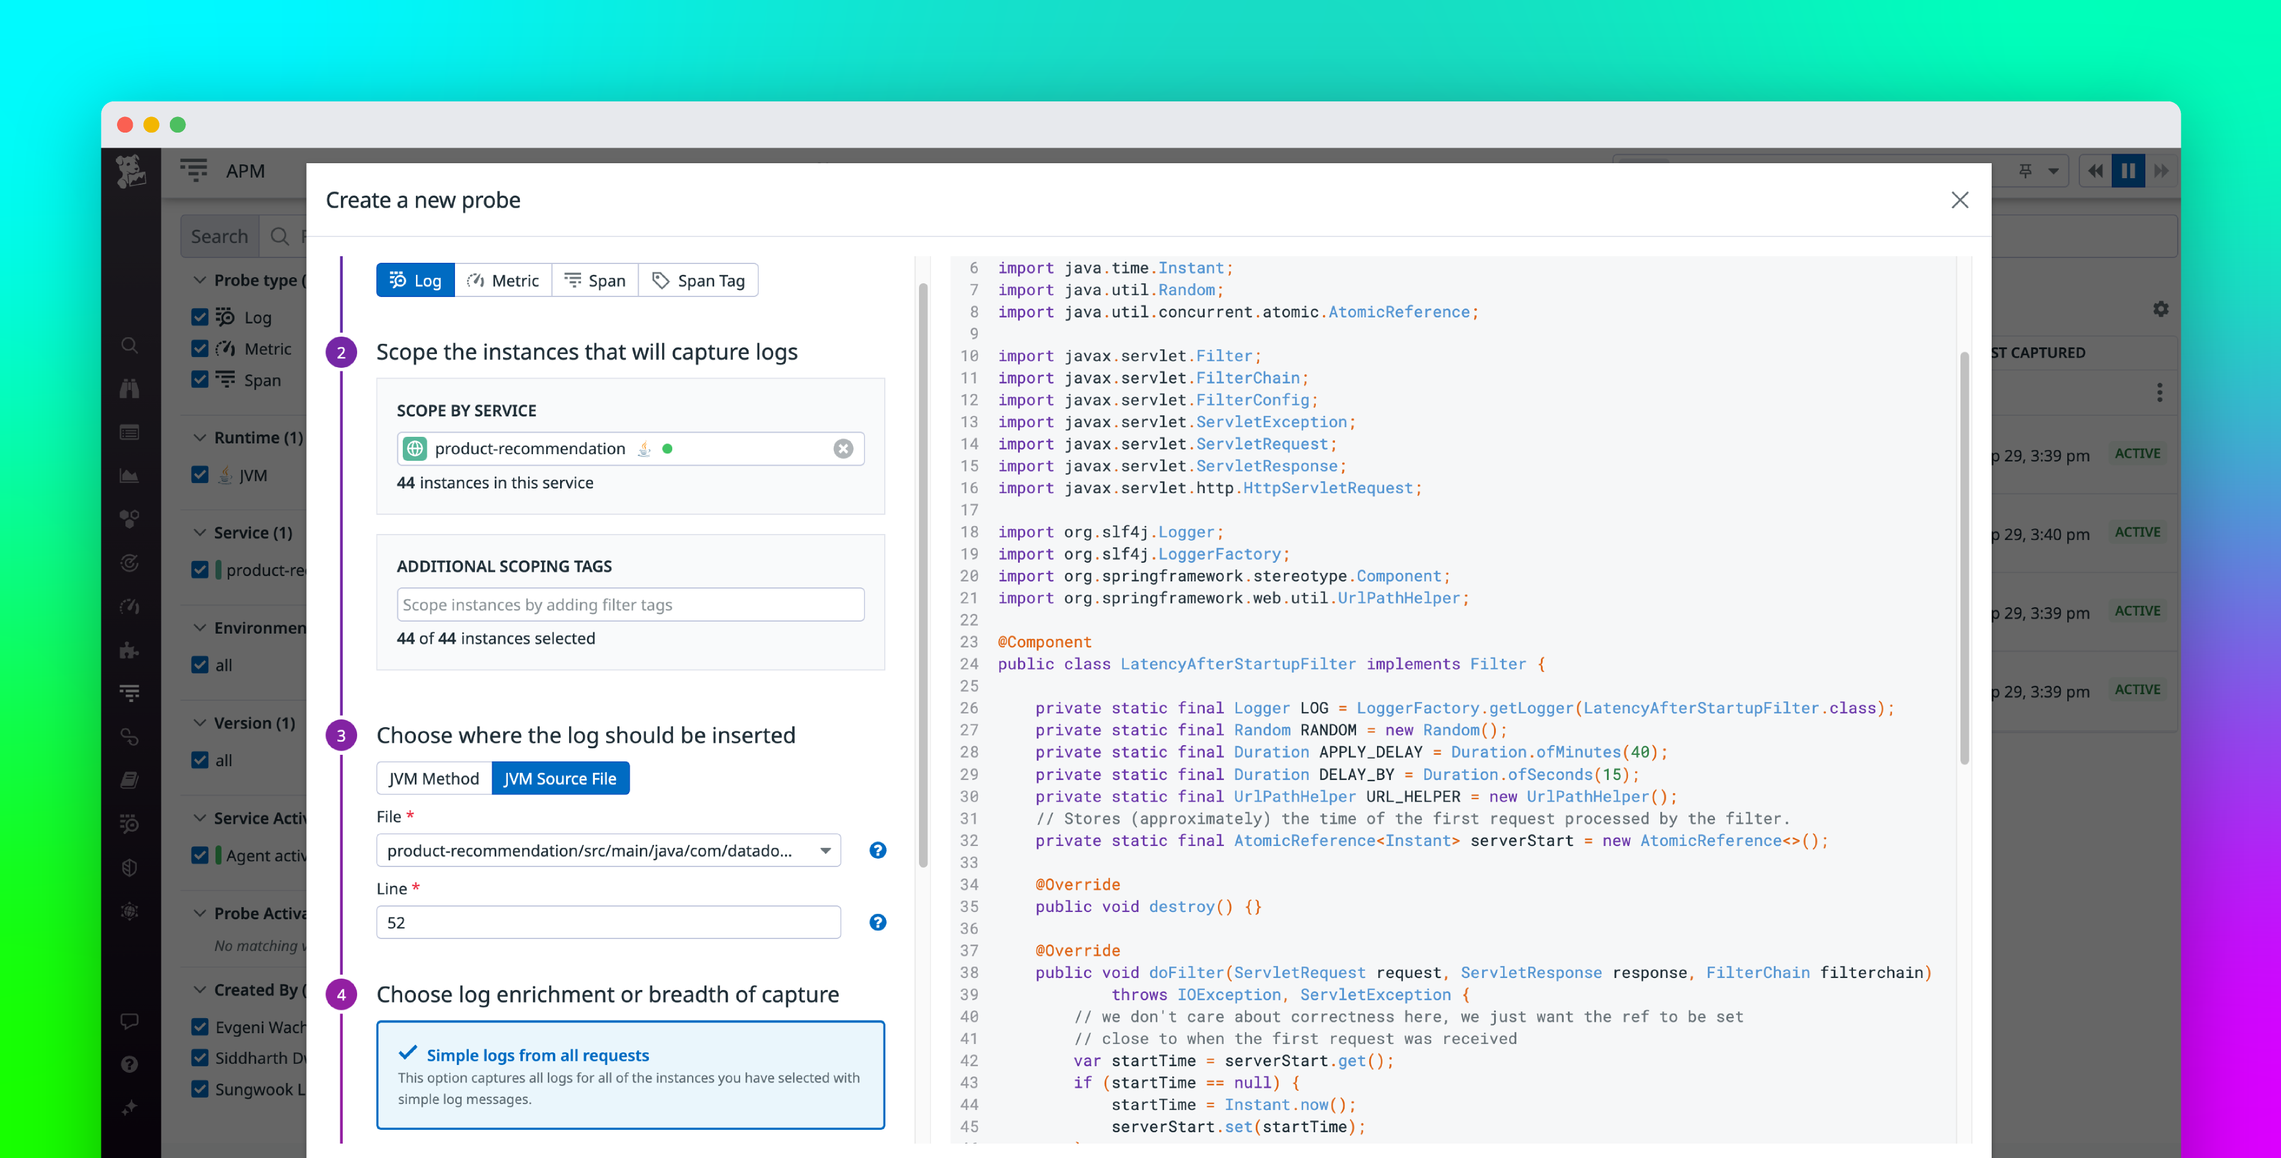Uncheck the JVM runtime checkbox
2281x1158 pixels.
[199, 475]
